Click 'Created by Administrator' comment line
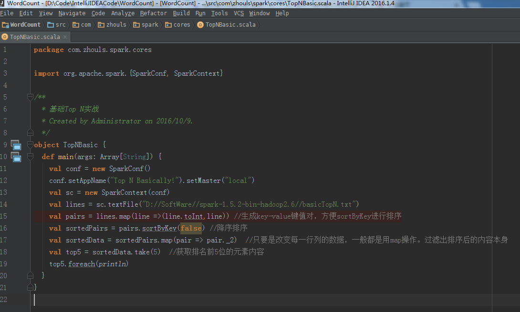Image resolution: width=520 pixels, height=312 pixels. 118,121
